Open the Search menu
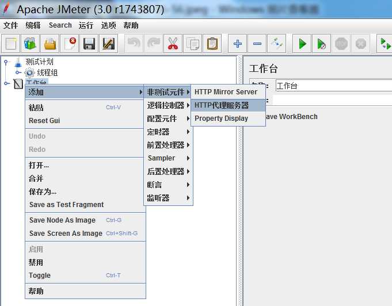 60,25
